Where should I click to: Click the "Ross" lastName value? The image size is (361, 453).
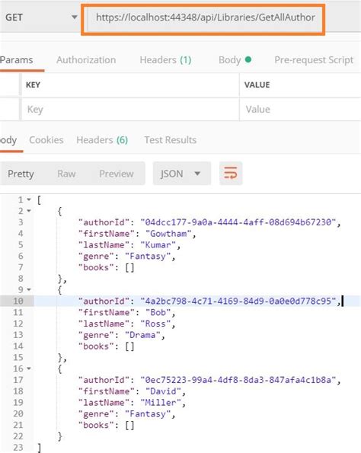tap(155, 324)
